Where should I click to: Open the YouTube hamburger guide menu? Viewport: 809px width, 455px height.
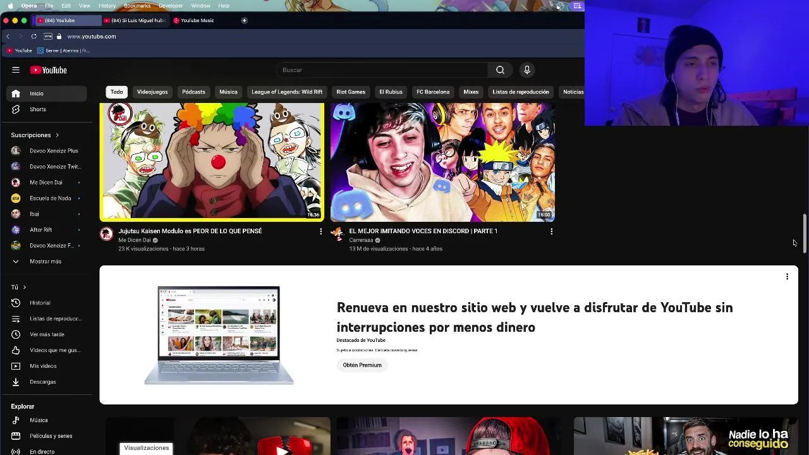16,70
